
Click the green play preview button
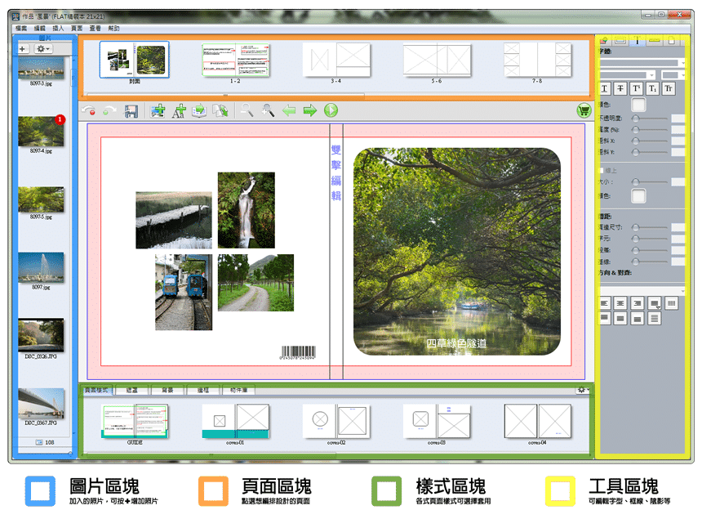tap(331, 110)
